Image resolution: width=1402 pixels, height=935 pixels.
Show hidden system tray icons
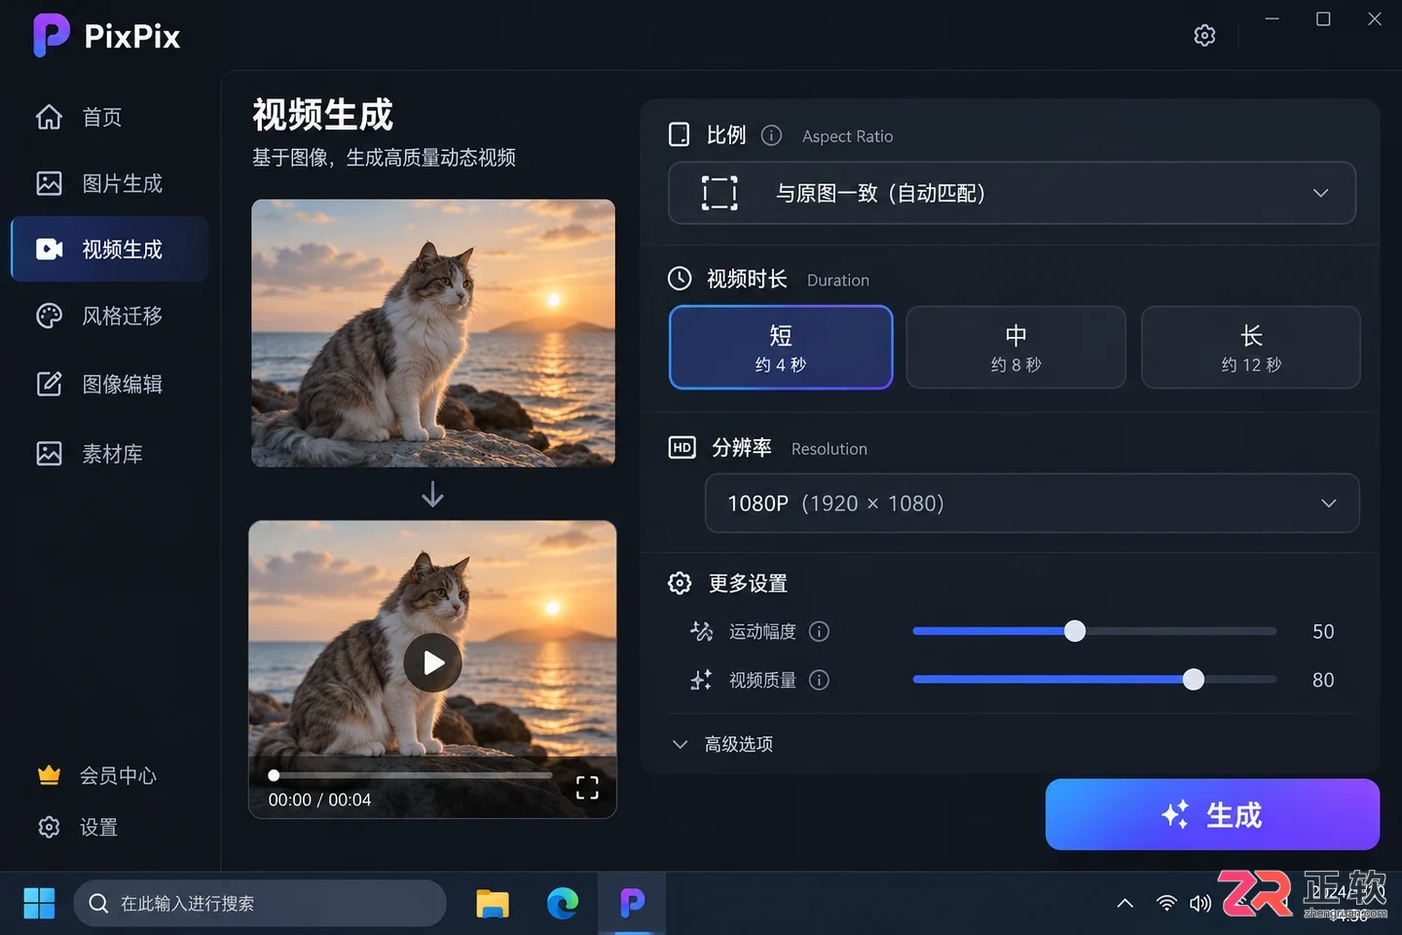click(1125, 903)
